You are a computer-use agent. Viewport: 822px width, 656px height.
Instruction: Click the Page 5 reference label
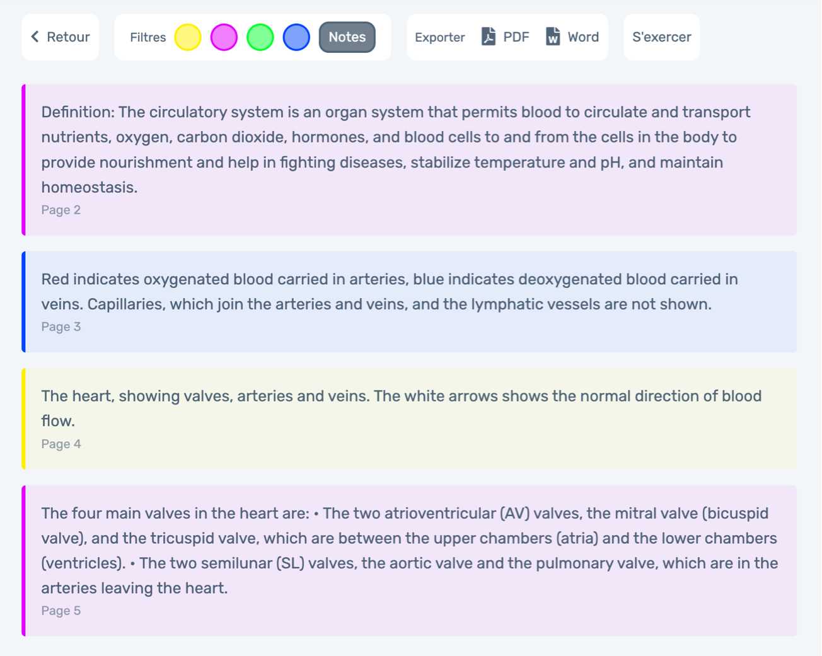point(61,611)
